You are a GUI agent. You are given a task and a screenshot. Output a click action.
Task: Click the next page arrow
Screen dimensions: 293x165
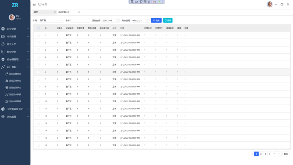pyautogui.click(x=270, y=154)
